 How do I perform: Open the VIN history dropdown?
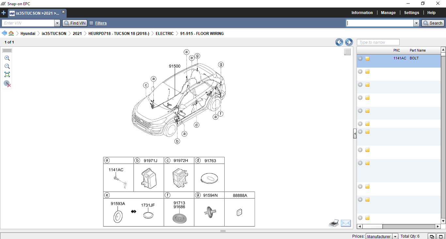coord(57,23)
